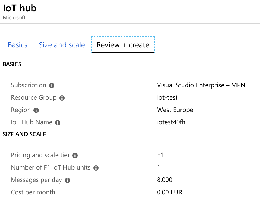
Task: Click the Region label
Action: [x=21, y=110]
